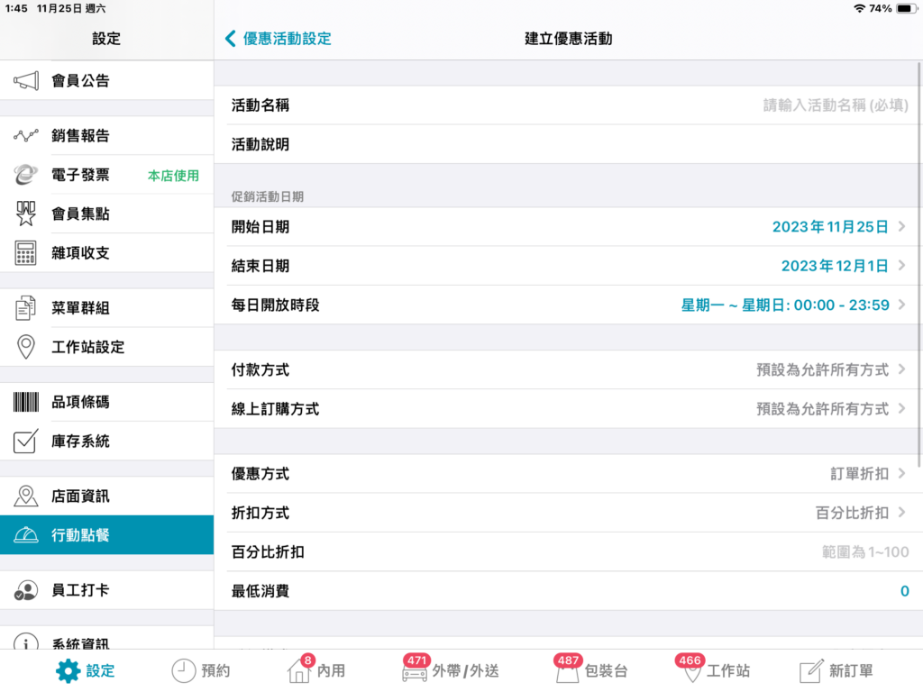Click the gear icon in bottom bar

[68, 670]
